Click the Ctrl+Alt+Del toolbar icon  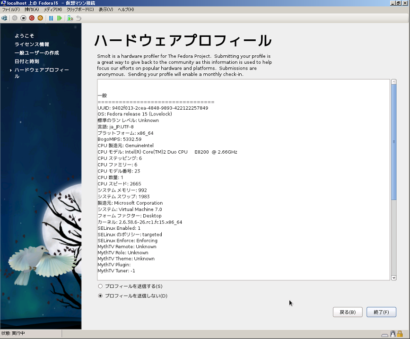(x=4, y=18)
